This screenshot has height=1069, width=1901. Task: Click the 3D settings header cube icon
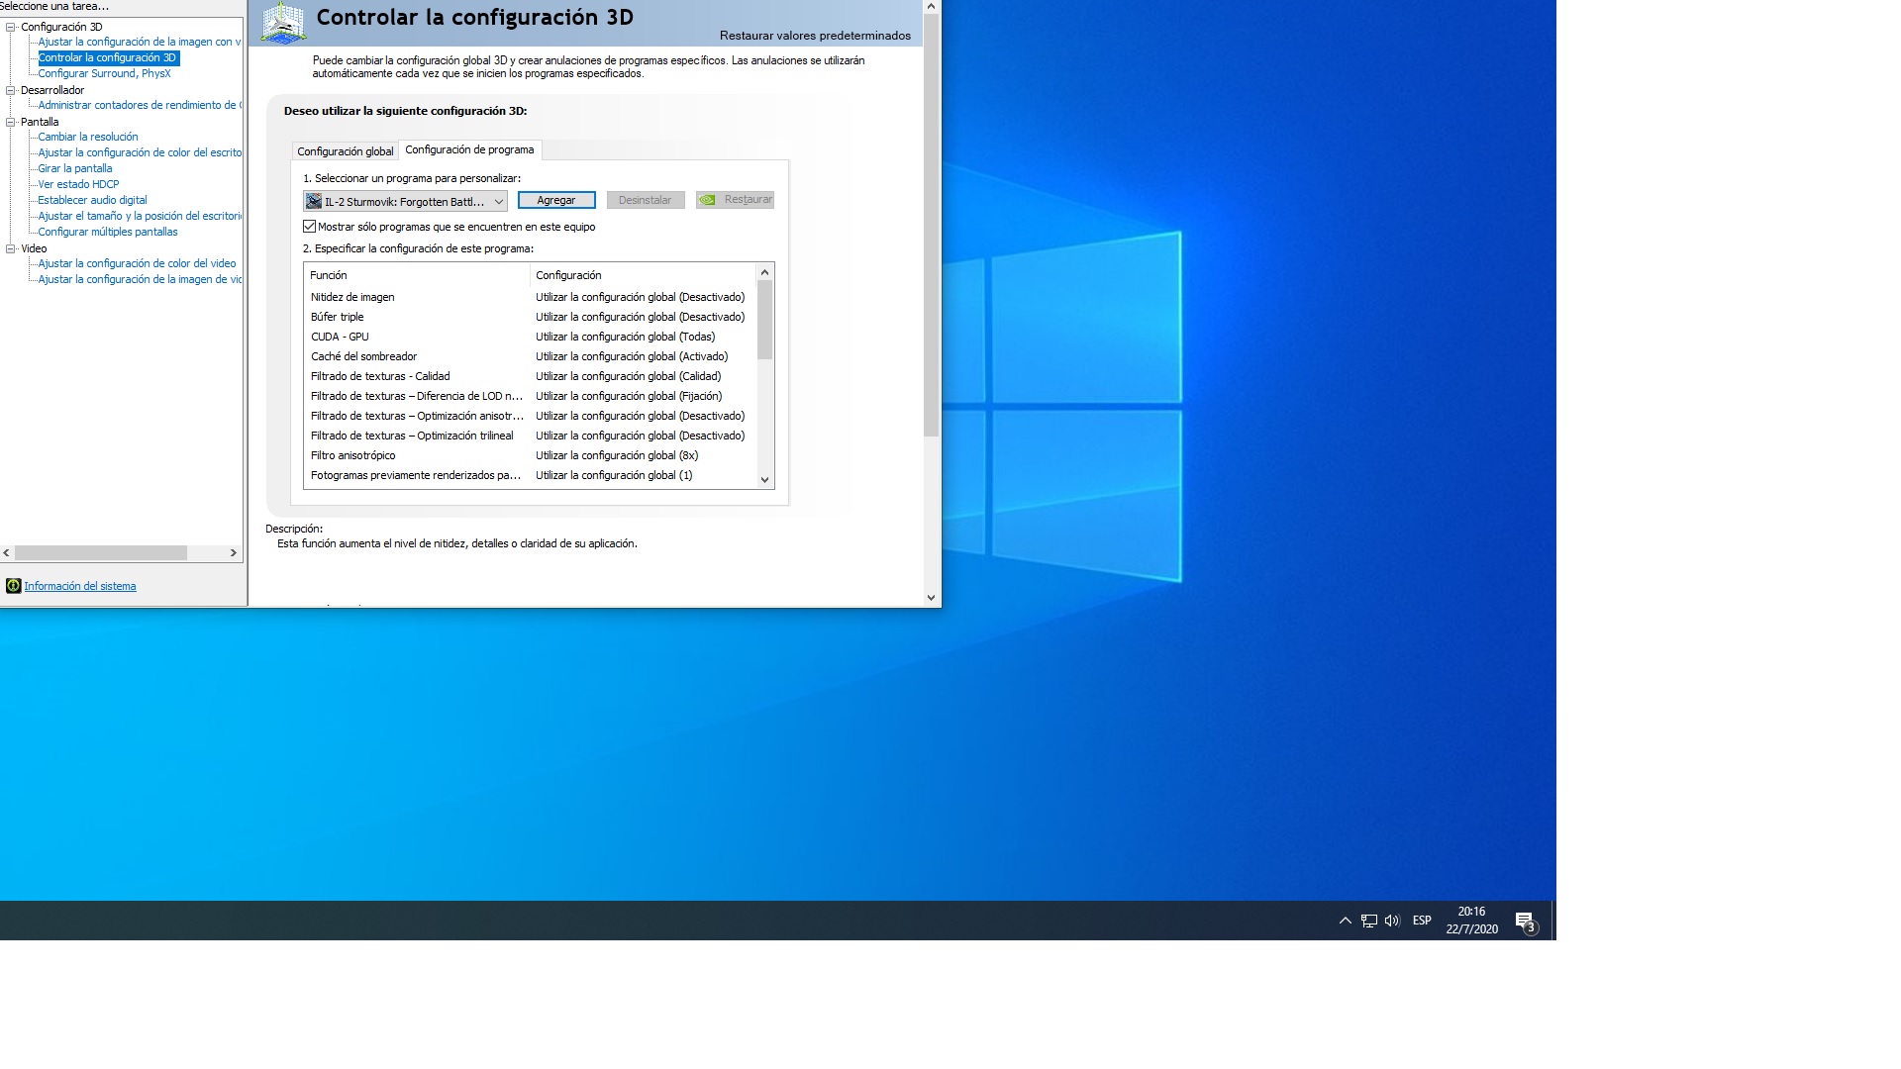point(283,23)
